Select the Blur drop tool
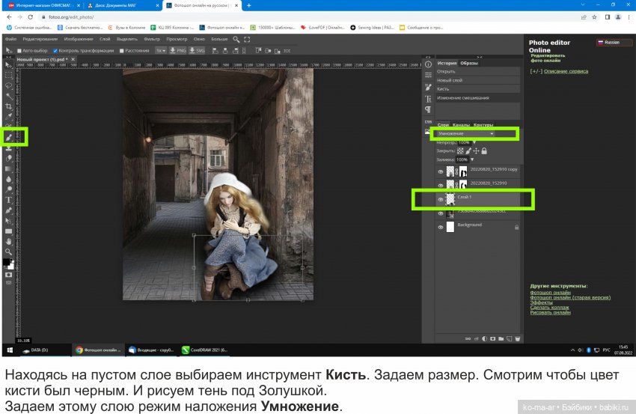 pyautogui.click(x=8, y=179)
